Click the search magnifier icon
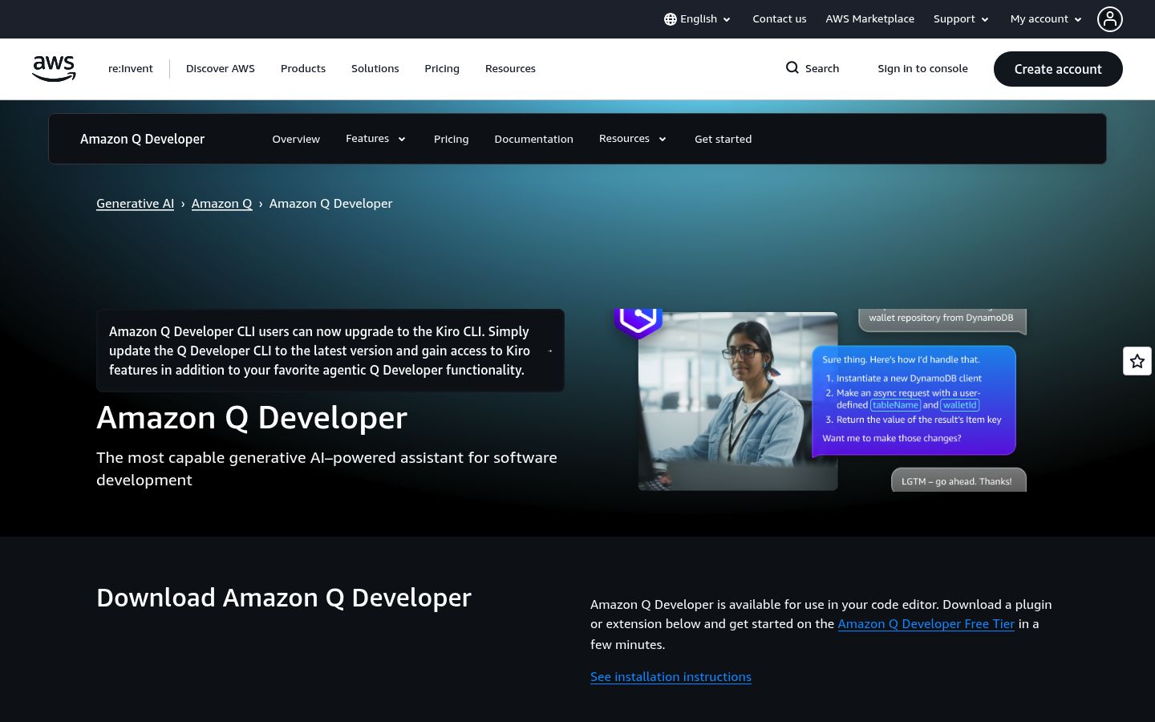The width and height of the screenshot is (1155, 722). coord(792,68)
